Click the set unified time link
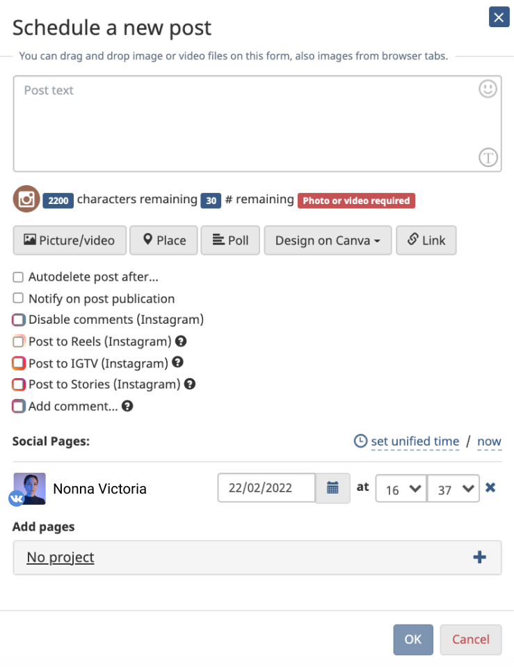 [415, 441]
